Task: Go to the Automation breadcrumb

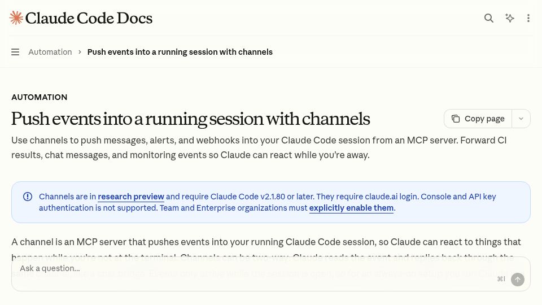Action: pyautogui.click(x=50, y=52)
